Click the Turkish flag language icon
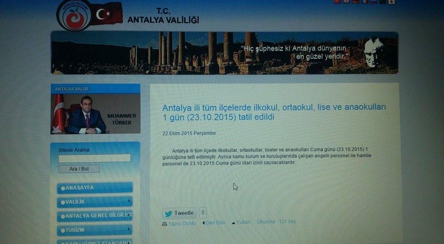The width and height of the screenshot is (444, 244). 337,2
